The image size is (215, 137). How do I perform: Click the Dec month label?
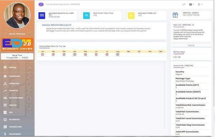click(x=161, y=51)
